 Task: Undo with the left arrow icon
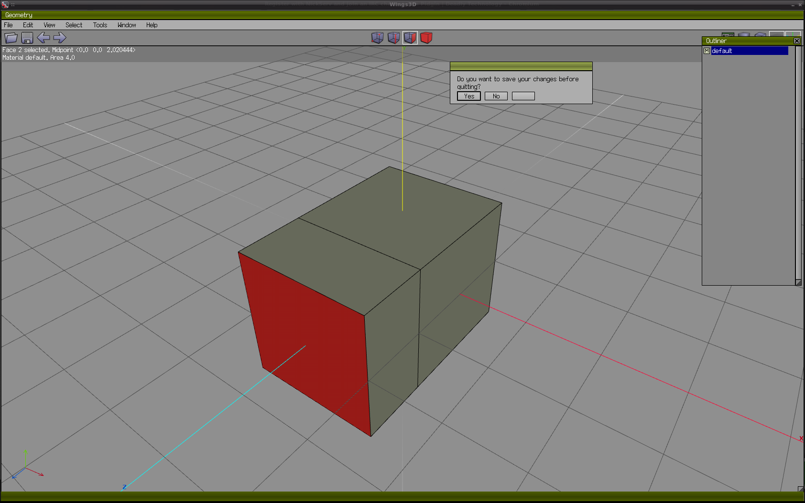(x=44, y=38)
